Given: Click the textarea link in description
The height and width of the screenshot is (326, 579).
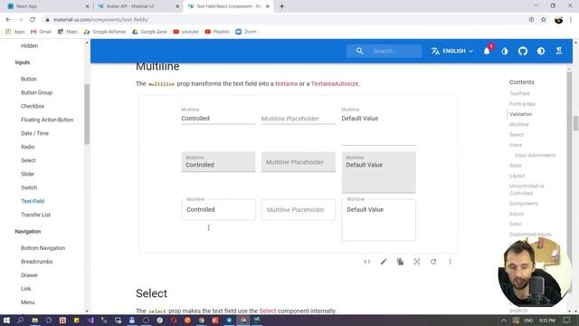Looking at the screenshot, I should [x=286, y=84].
